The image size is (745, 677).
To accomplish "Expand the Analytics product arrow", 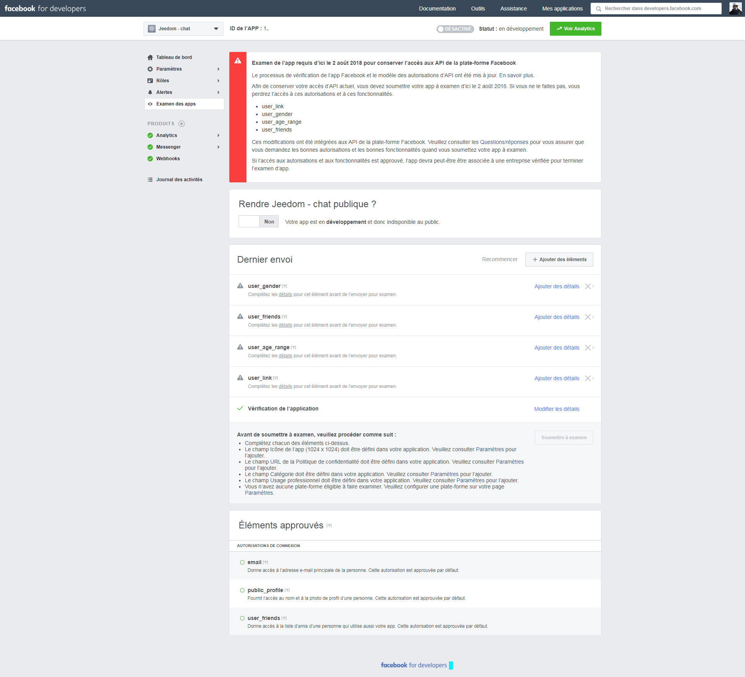I will [x=218, y=135].
